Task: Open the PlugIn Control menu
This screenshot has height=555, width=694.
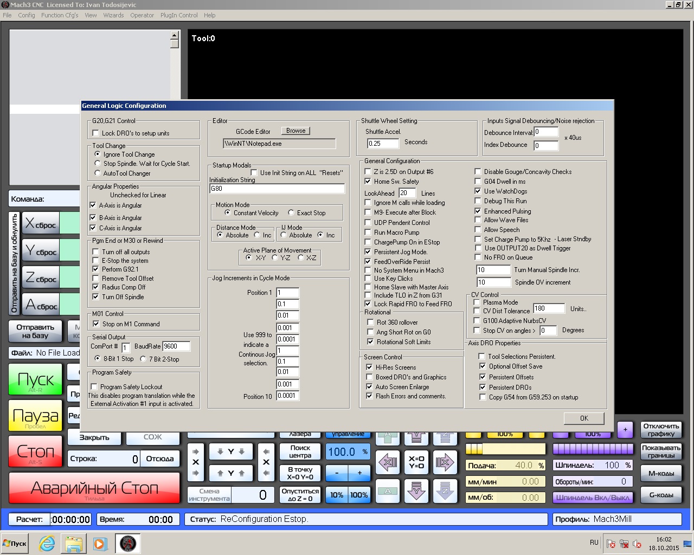Action: pyautogui.click(x=179, y=15)
